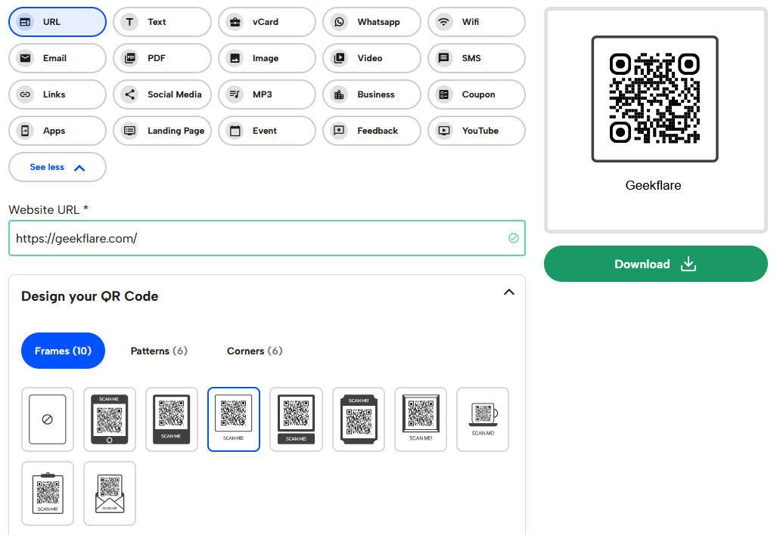Viewport: 777px width, 535px height.
Task: Select the MP3 audio option
Action: tap(267, 94)
